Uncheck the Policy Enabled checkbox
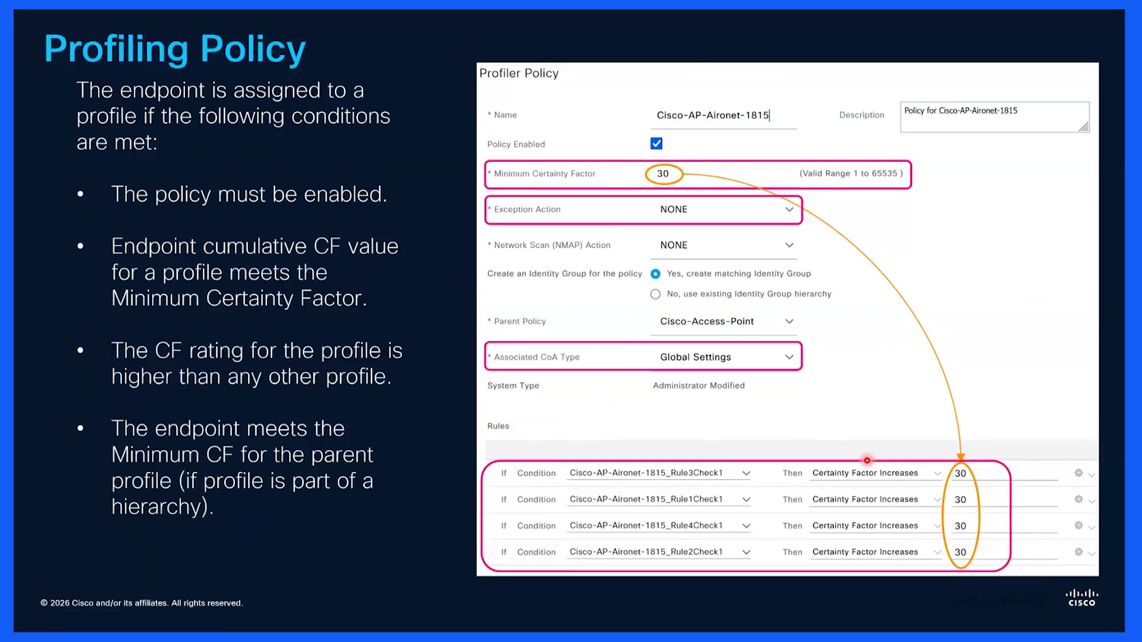Image resolution: width=1142 pixels, height=642 pixels. tap(656, 144)
